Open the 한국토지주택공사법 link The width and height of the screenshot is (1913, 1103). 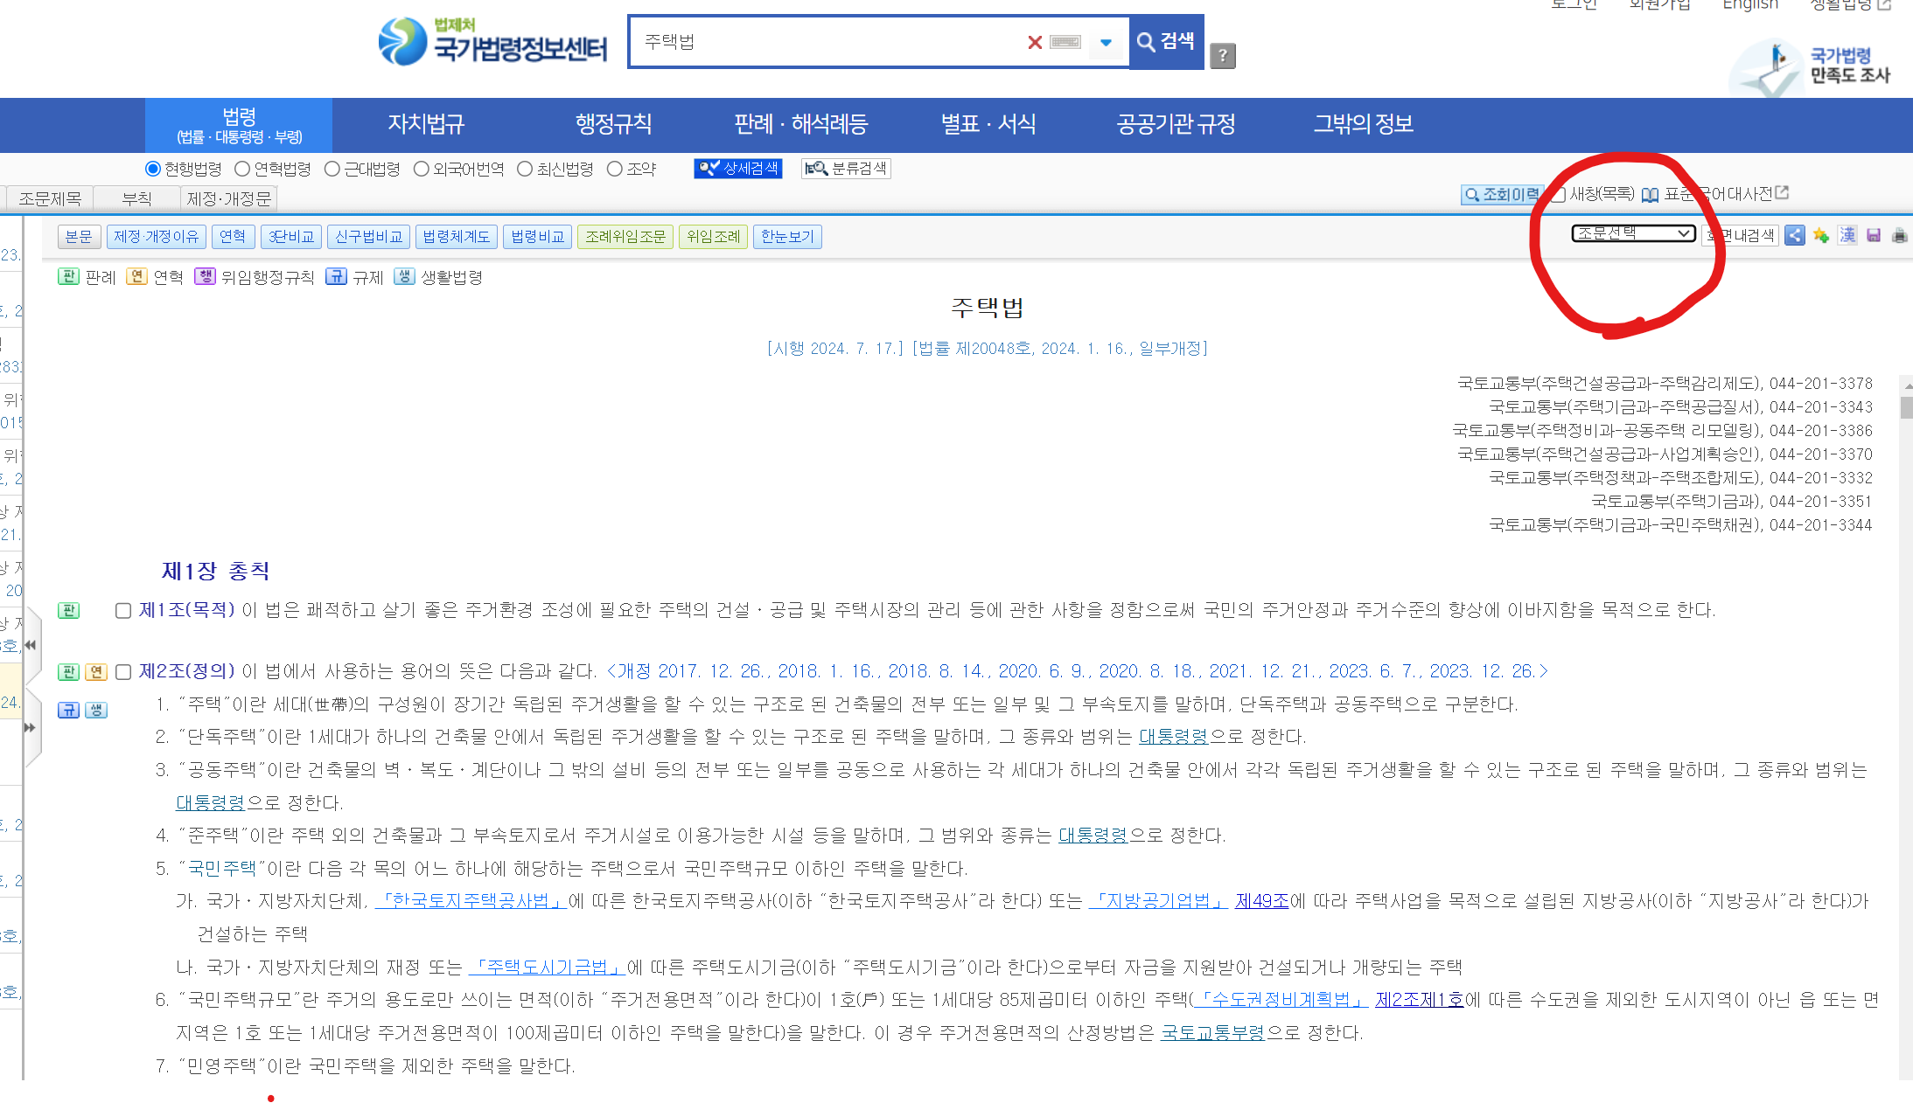(471, 901)
